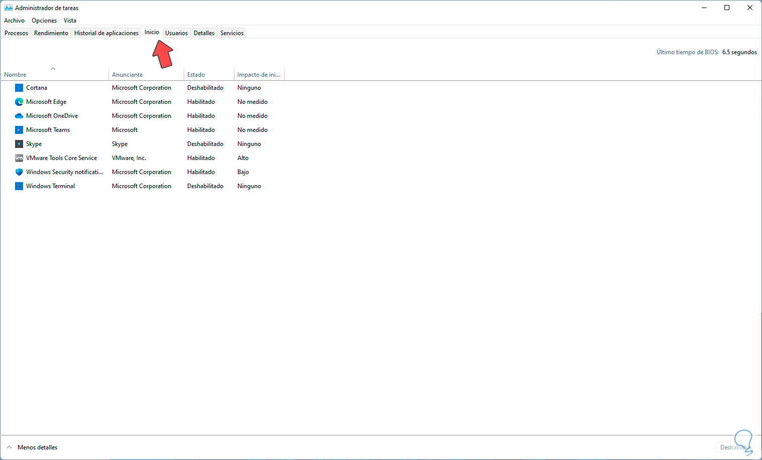Open the Vista menu
Viewport: 762px width, 460px height.
point(70,21)
